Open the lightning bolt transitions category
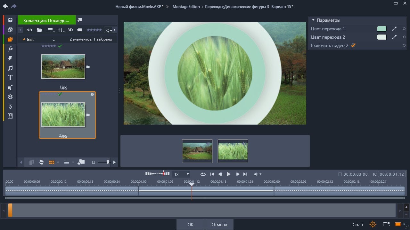Screen dimensions: 410x230 pyautogui.click(x=10, y=58)
